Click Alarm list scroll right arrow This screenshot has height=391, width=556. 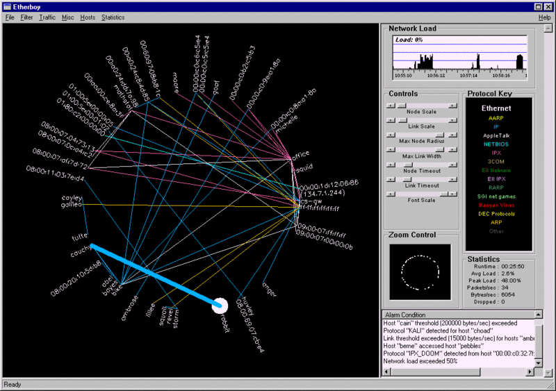click(530, 372)
